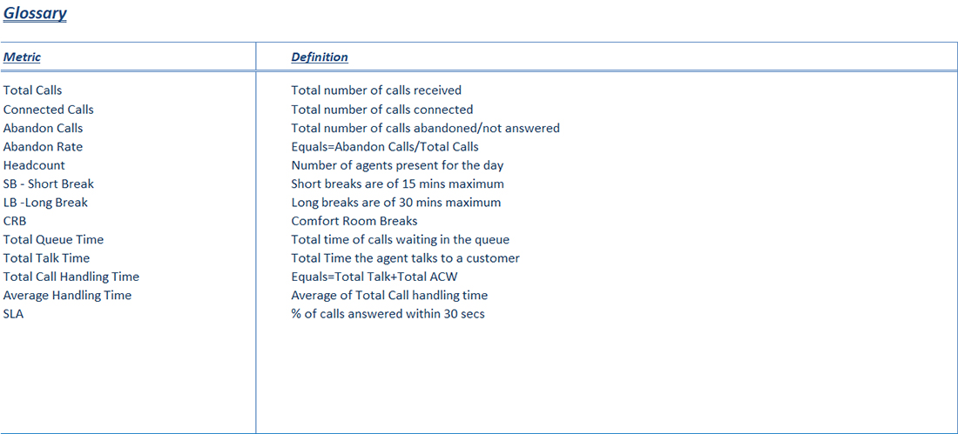The height and width of the screenshot is (434, 958).
Task: Click the SLA metric cell
Action: (x=13, y=314)
